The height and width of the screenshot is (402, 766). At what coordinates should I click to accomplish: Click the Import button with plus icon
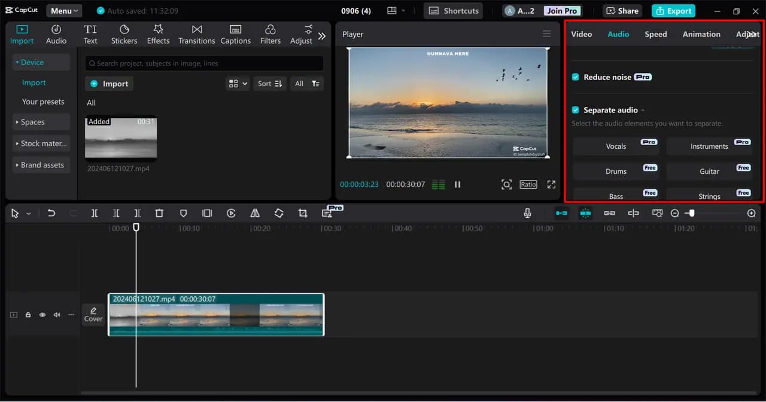coord(109,84)
